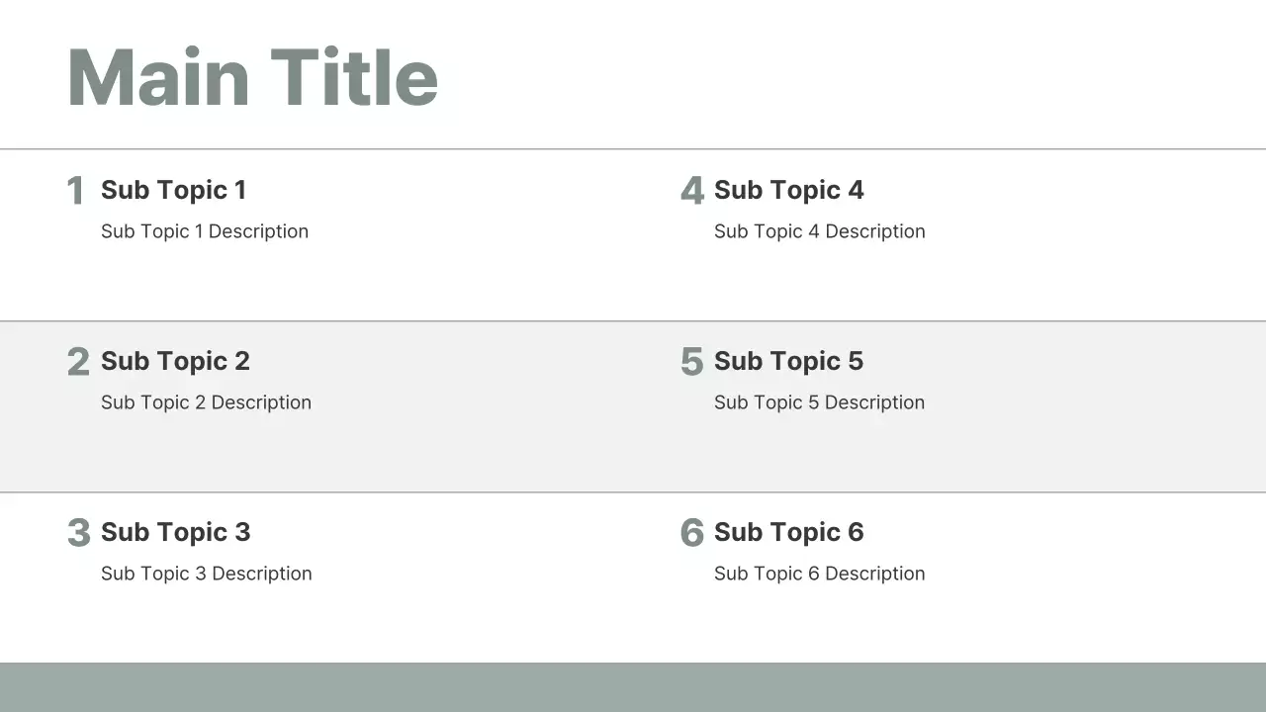Select the large number 1
The height and width of the screenshot is (712, 1266).
coord(75,191)
